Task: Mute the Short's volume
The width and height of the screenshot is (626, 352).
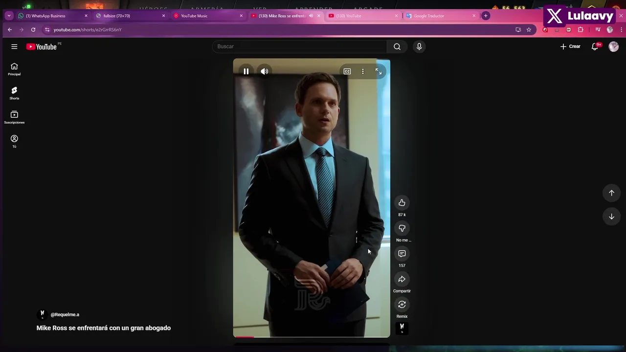Action: pyautogui.click(x=265, y=71)
